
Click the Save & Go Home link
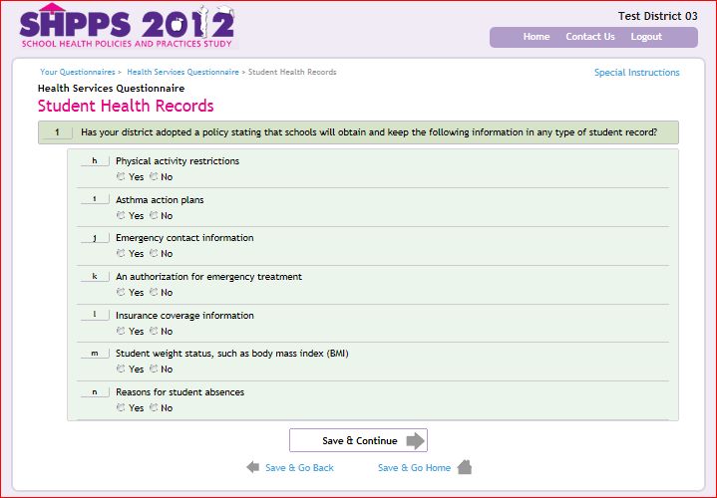tap(414, 468)
